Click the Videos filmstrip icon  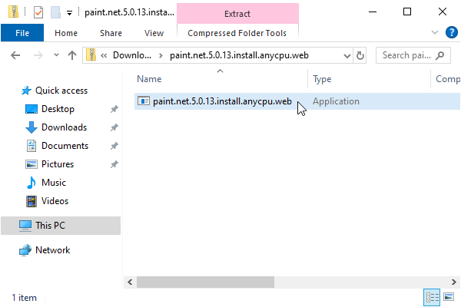[x=32, y=202]
